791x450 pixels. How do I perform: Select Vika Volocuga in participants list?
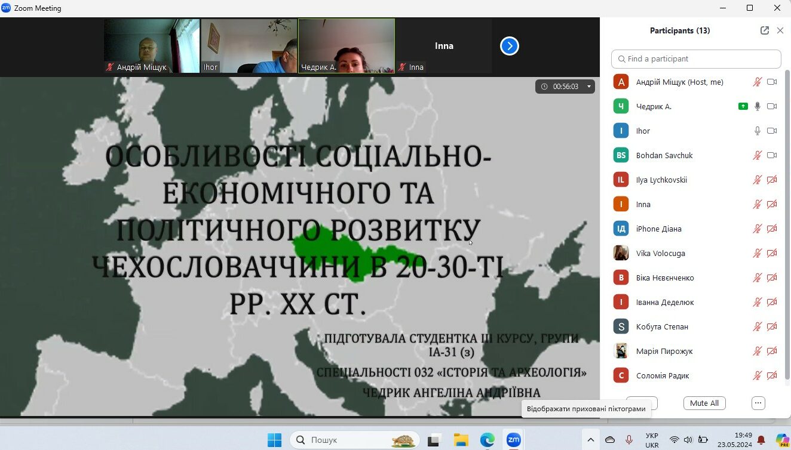660,253
